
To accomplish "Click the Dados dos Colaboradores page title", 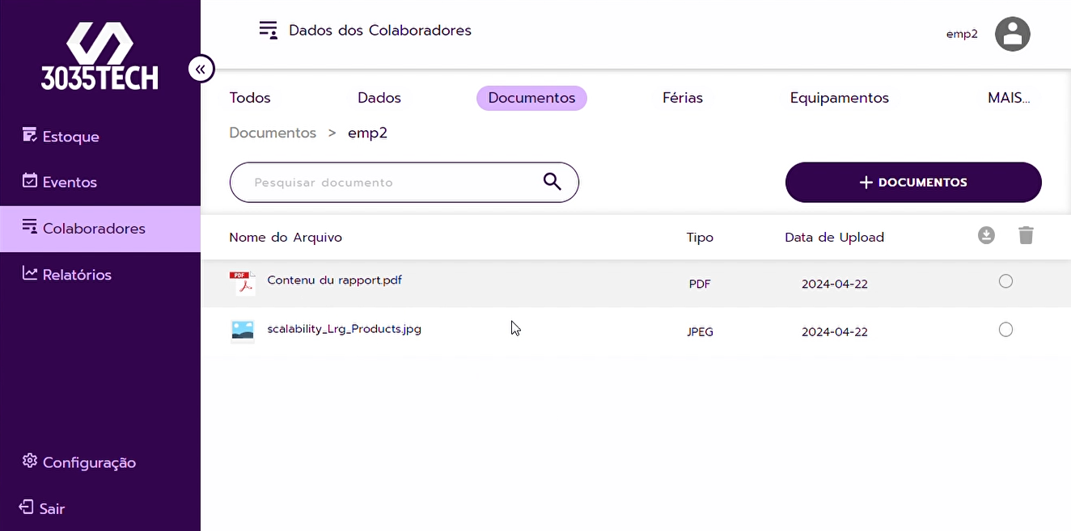I will coord(380,31).
